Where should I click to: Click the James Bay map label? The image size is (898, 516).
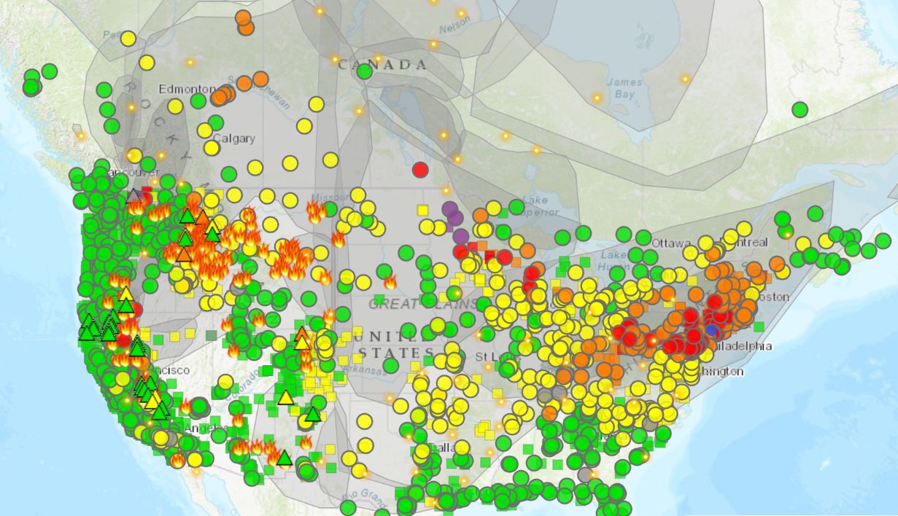[624, 89]
